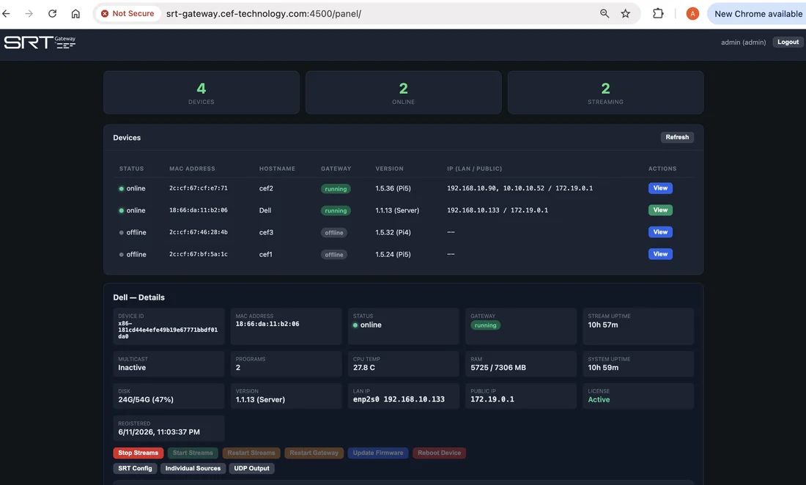Click IP 192.168.10.133 / 172.19.0.1 cell
The height and width of the screenshot is (485, 806).
point(497,211)
